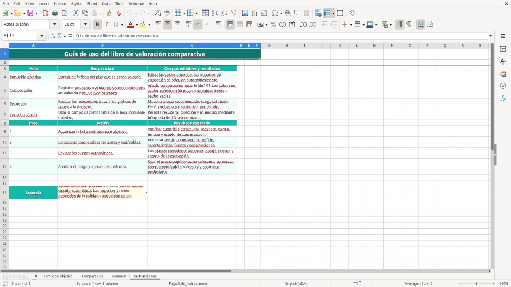Viewport: 511px width, 287px height.
Task: Click the Insert Chart icon
Action: pyautogui.click(x=255, y=13)
